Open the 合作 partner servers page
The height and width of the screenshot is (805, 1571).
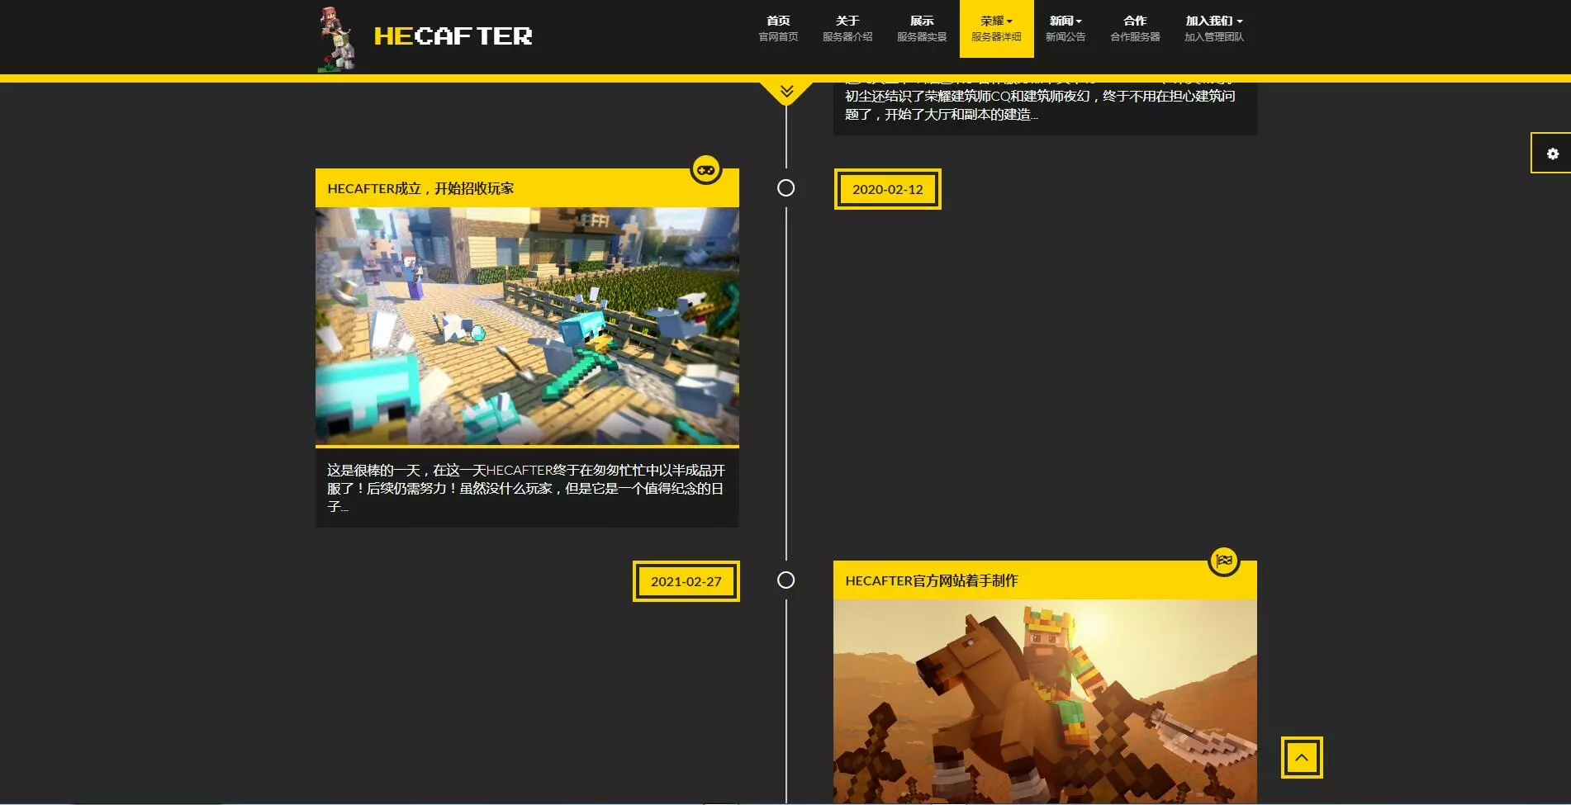point(1135,28)
